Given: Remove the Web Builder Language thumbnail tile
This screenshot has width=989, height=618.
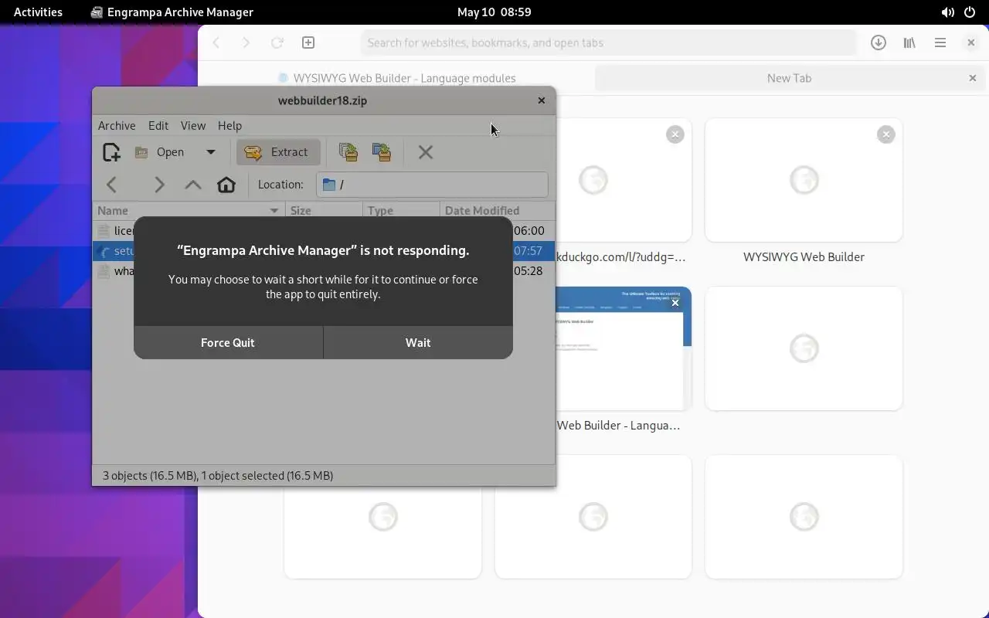Looking at the screenshot, I should coord(675,303).
